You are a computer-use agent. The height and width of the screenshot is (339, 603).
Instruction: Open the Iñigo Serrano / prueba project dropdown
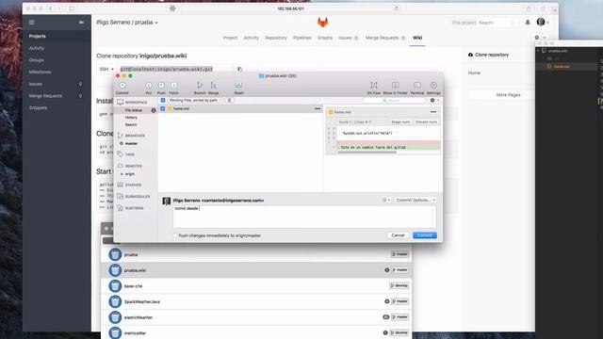[127, 23]
